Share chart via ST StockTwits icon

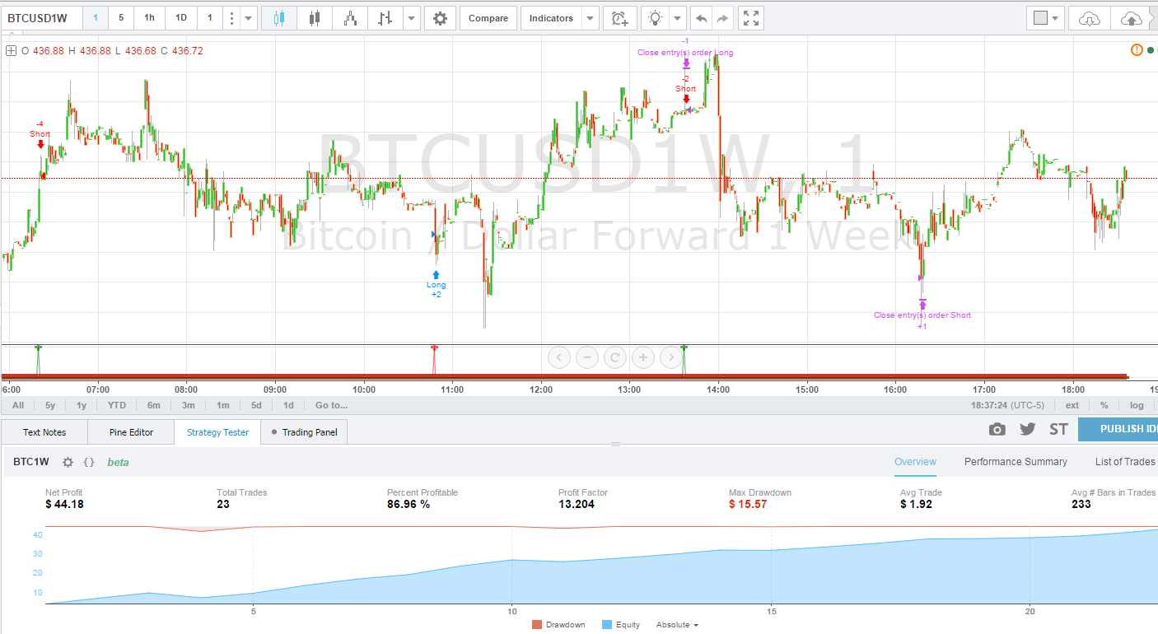tap(1058, 429)
